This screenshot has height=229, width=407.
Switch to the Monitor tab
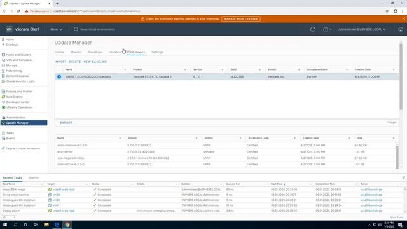click(x=76, y=52)
